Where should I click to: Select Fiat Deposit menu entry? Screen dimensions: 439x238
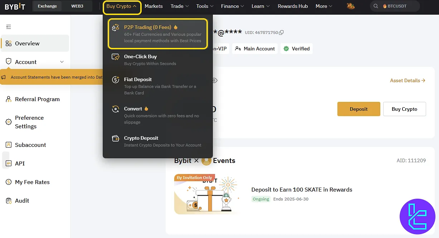pyautogui.click(x=157, y=86)
